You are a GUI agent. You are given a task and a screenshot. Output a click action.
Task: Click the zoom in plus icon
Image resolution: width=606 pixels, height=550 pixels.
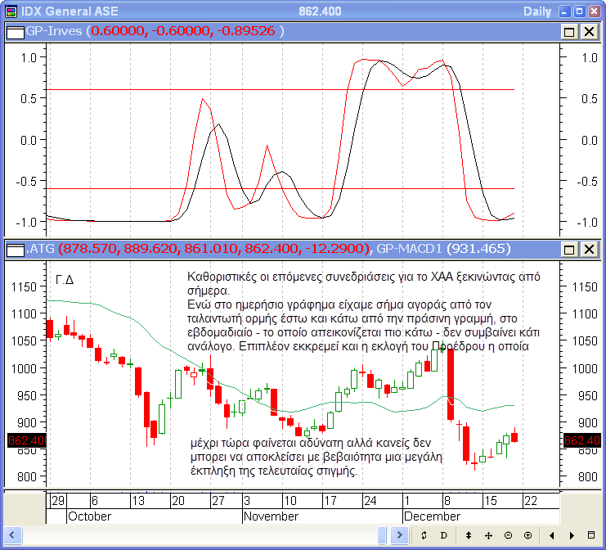click(x=527, y=535)
